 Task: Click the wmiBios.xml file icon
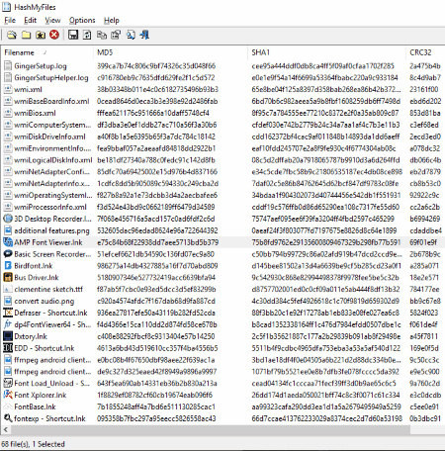click(8, 113)
